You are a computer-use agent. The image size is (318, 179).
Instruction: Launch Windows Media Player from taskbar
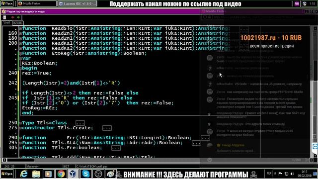coord(49,174)
